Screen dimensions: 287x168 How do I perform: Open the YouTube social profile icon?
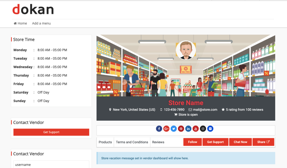click(x=195, y=129)
